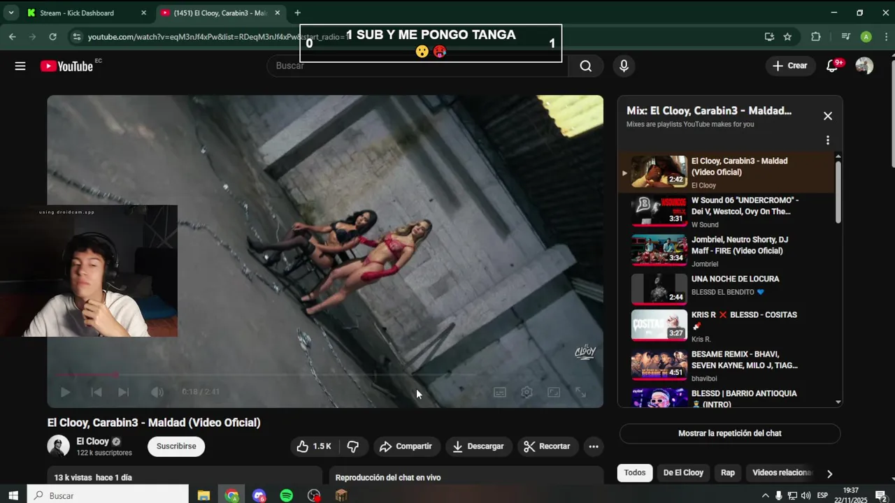Open the Chrome three-dot menu
The image size is (895, 503).
coord(886,37)
